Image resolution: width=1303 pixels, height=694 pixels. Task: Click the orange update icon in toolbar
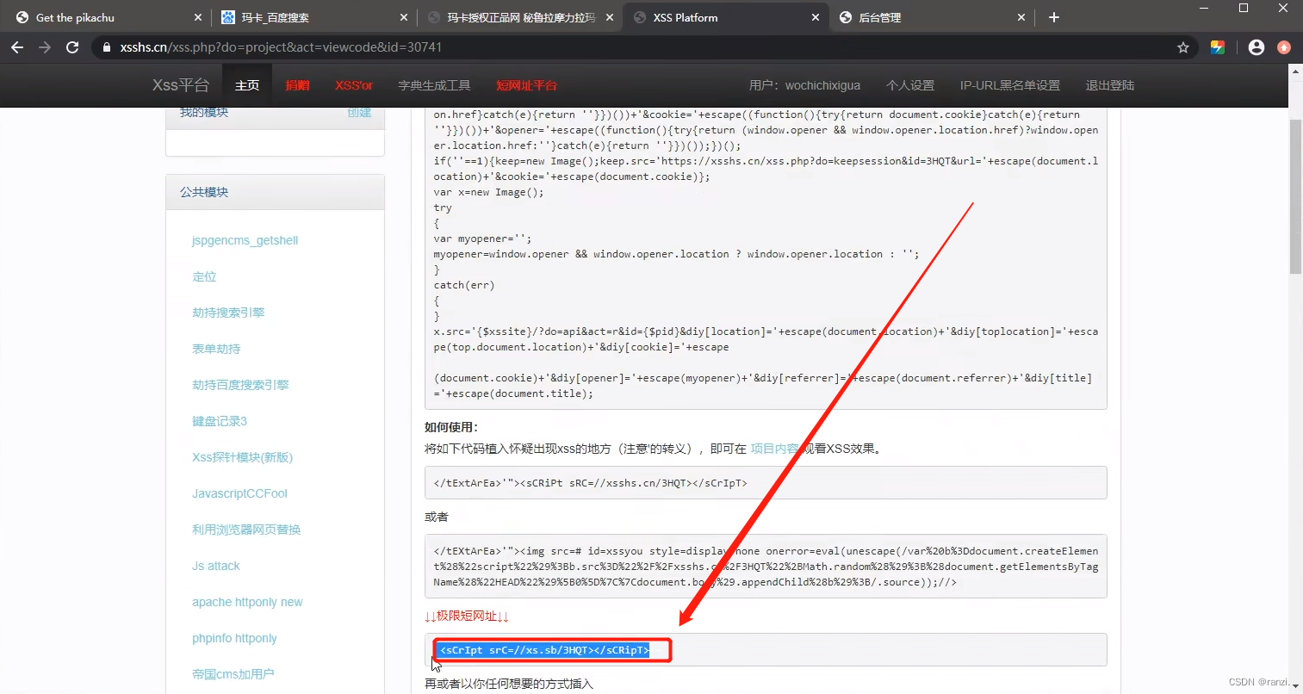(x=1284, y=47)
